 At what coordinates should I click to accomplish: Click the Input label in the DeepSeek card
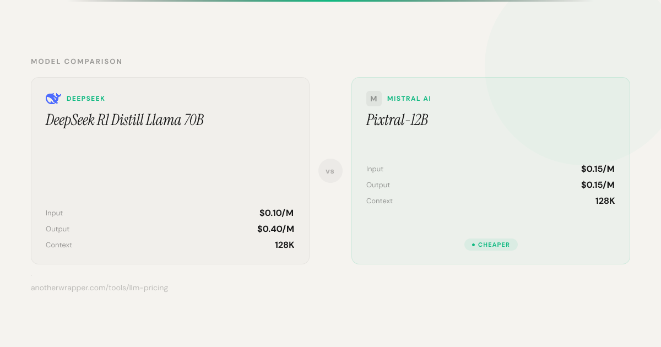coord(54,213)
